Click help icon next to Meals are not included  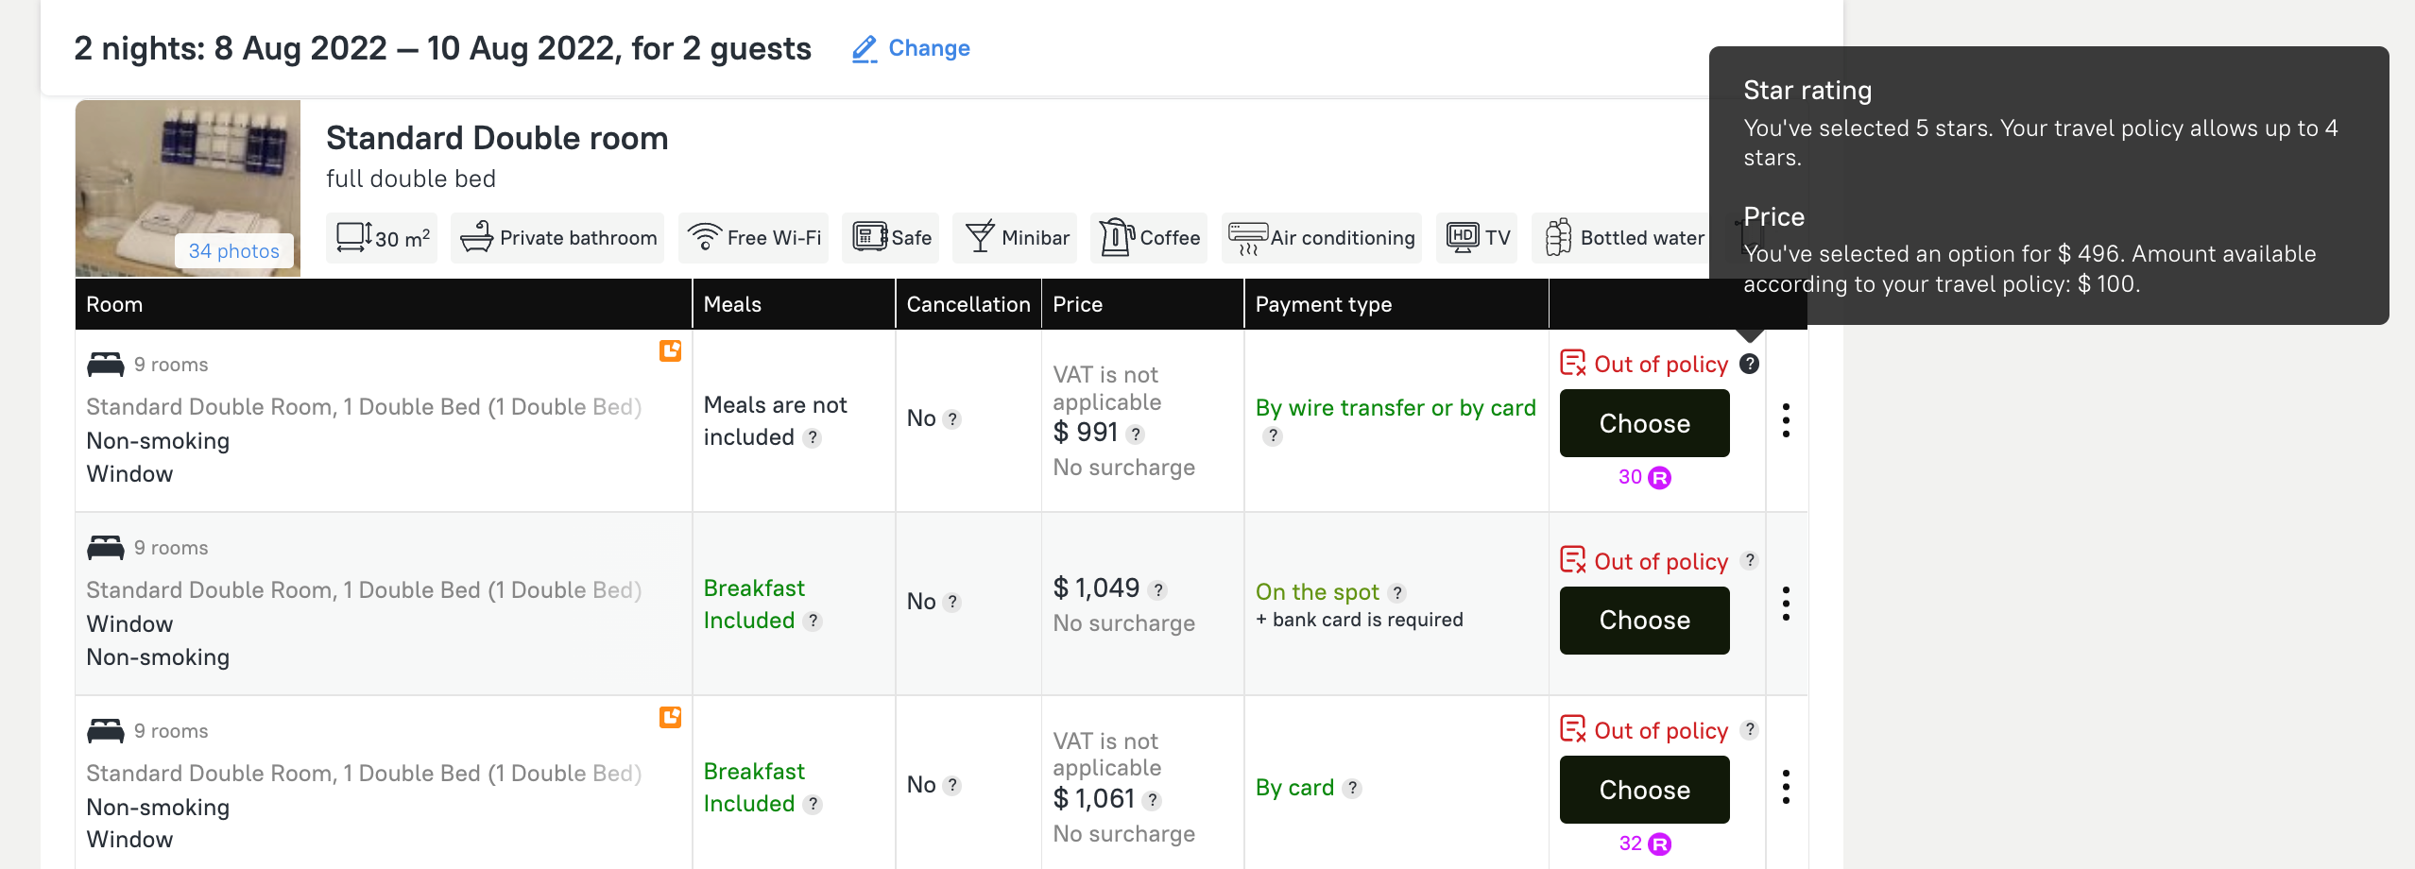pyautogui.click(x=813, y=438)
